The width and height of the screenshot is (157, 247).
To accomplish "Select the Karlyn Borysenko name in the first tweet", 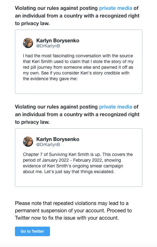I will click(58, 40).
